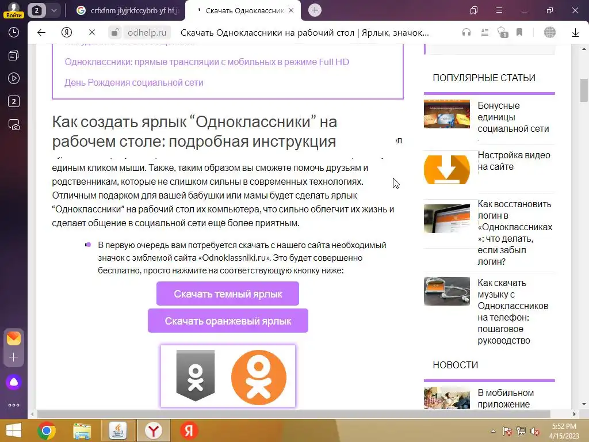Click the login recovery article thumbnail
The image size is (589, 442).
[x=446, y=218]
